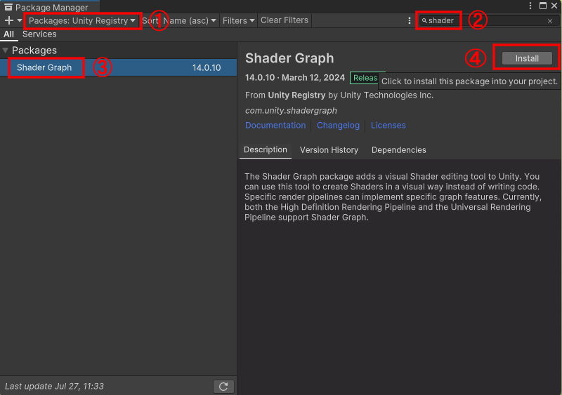
Task: Select the Shader Graph package row
Action: [x=118, y=67]
